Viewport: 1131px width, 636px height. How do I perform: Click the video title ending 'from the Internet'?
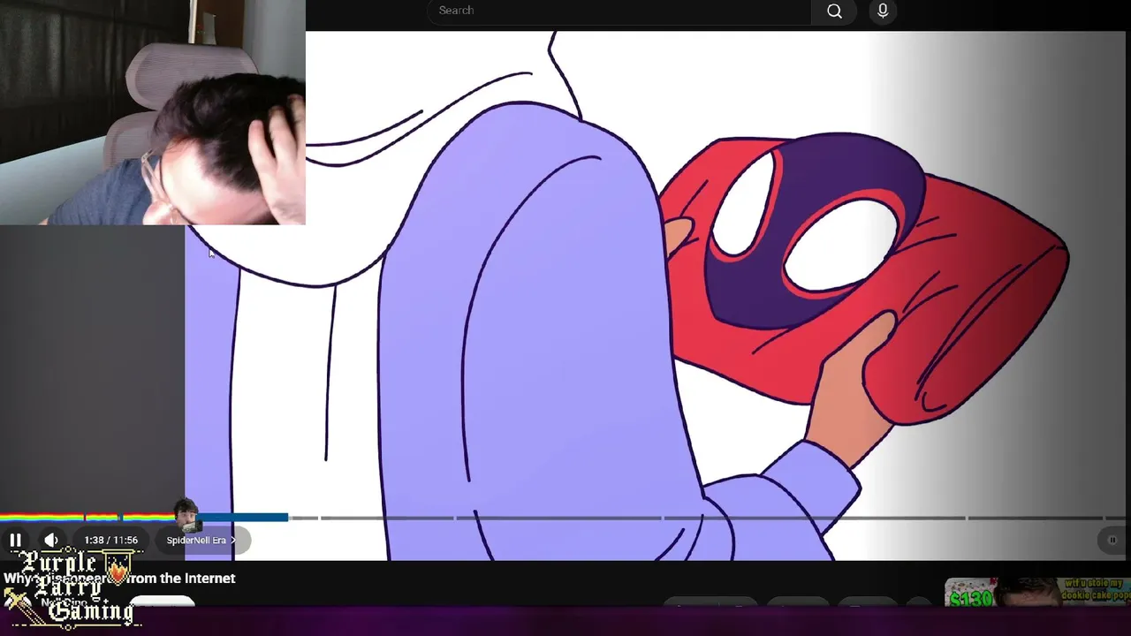point(119,578)
